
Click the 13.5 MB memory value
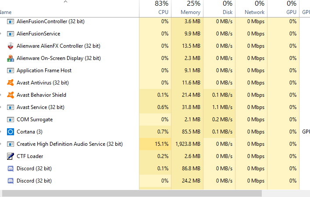[191, 46]
